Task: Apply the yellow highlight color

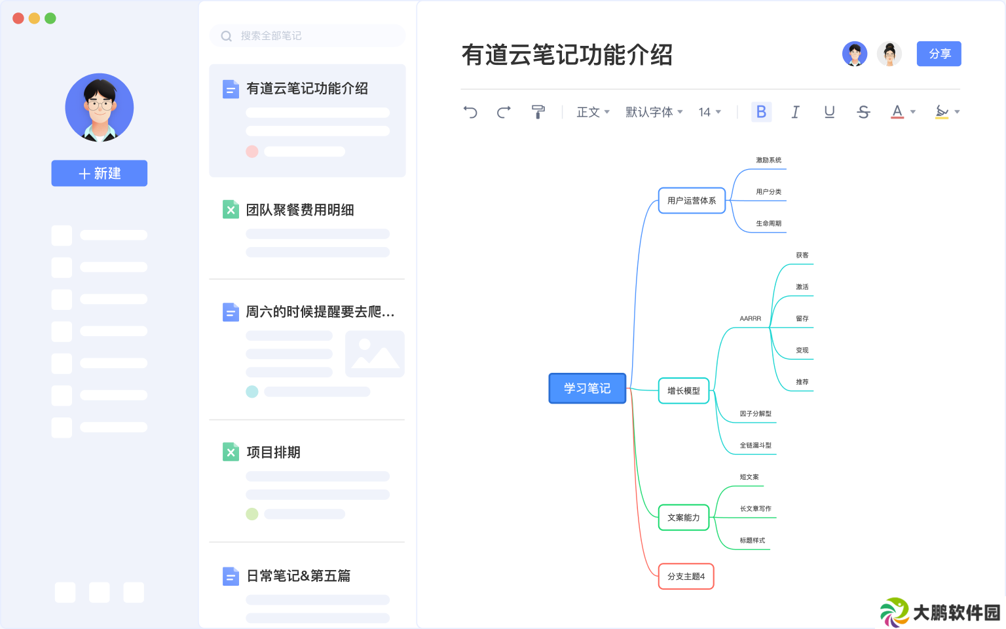Action: [942, 112]
